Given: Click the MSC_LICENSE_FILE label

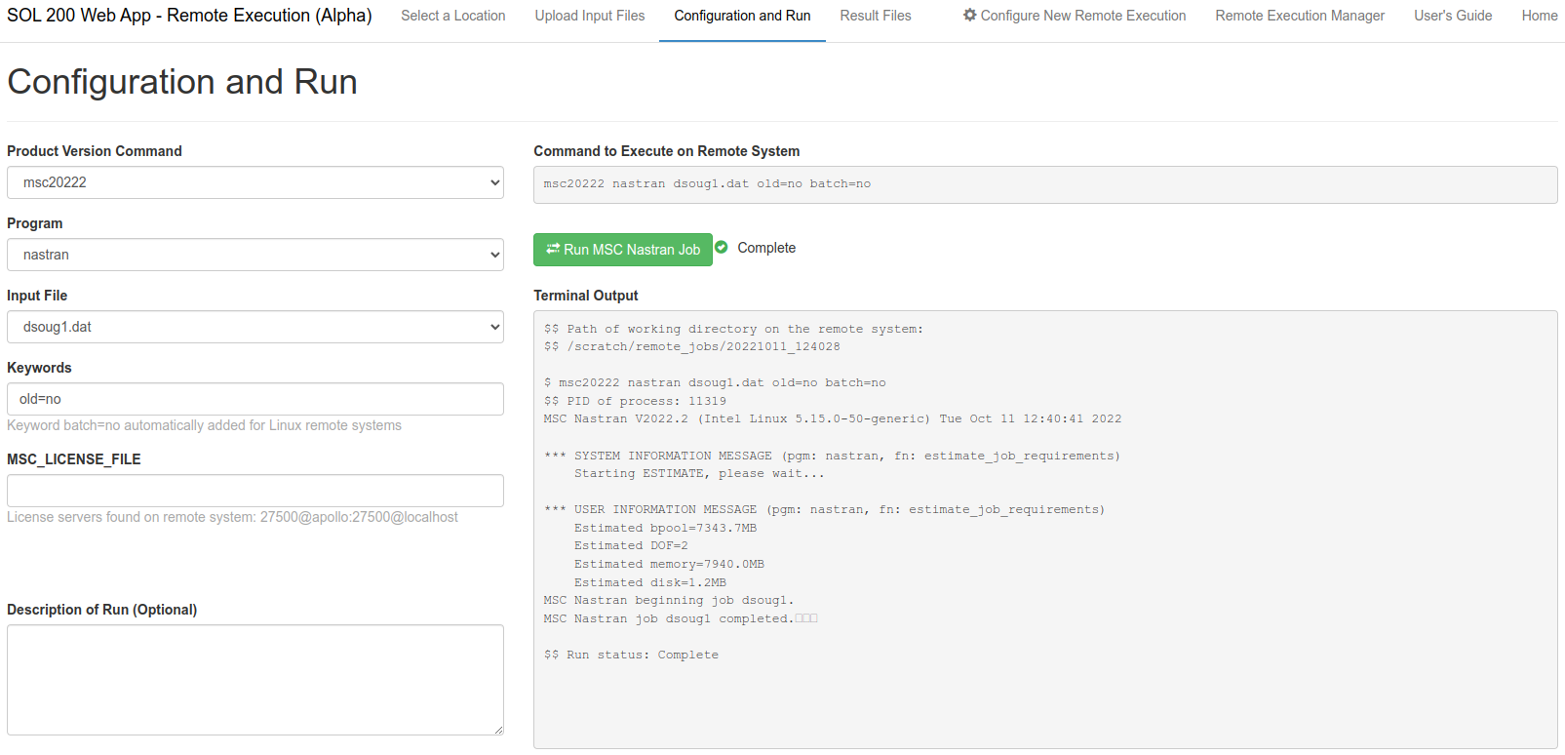Looking at the screenshot, I should pyautogui.click(x=73, y=459).
